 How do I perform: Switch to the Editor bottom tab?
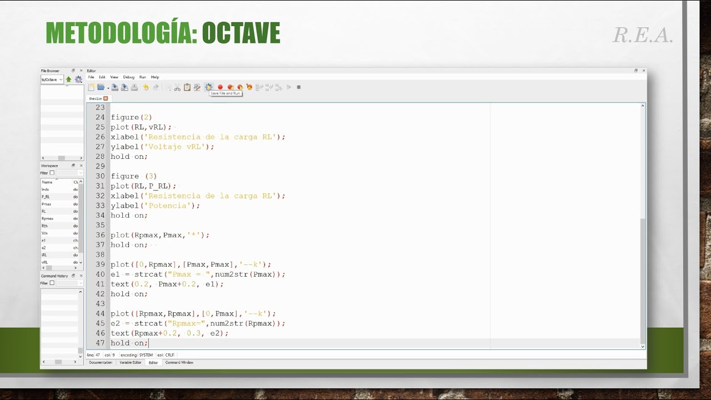point(153,362)
